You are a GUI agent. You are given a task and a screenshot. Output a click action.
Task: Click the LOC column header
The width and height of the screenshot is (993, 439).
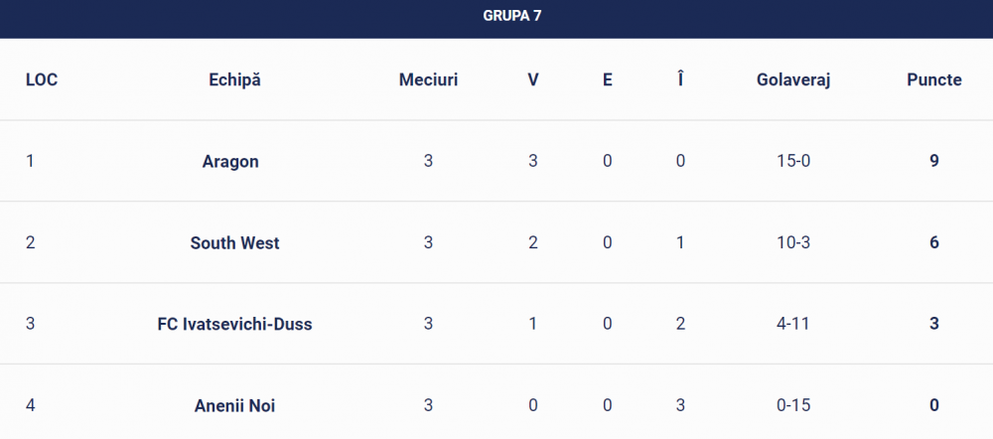42,79
